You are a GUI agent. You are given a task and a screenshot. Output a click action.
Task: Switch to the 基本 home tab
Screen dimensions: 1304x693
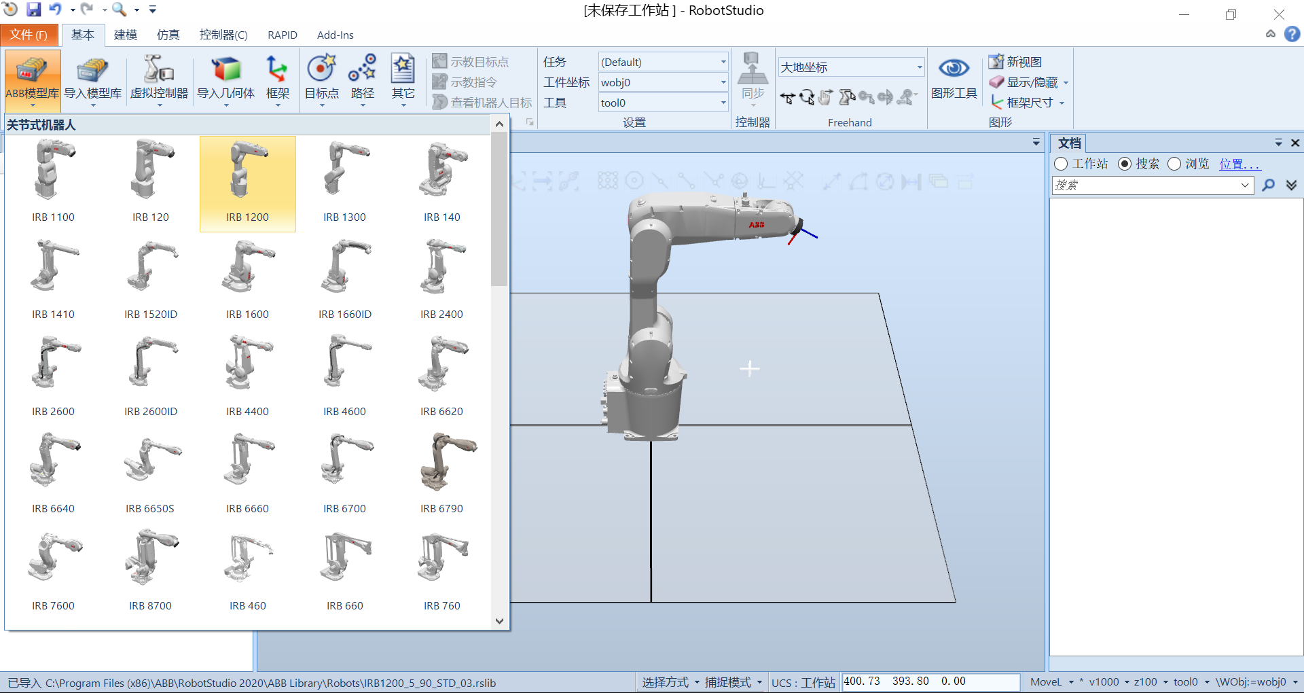point(83,35)
